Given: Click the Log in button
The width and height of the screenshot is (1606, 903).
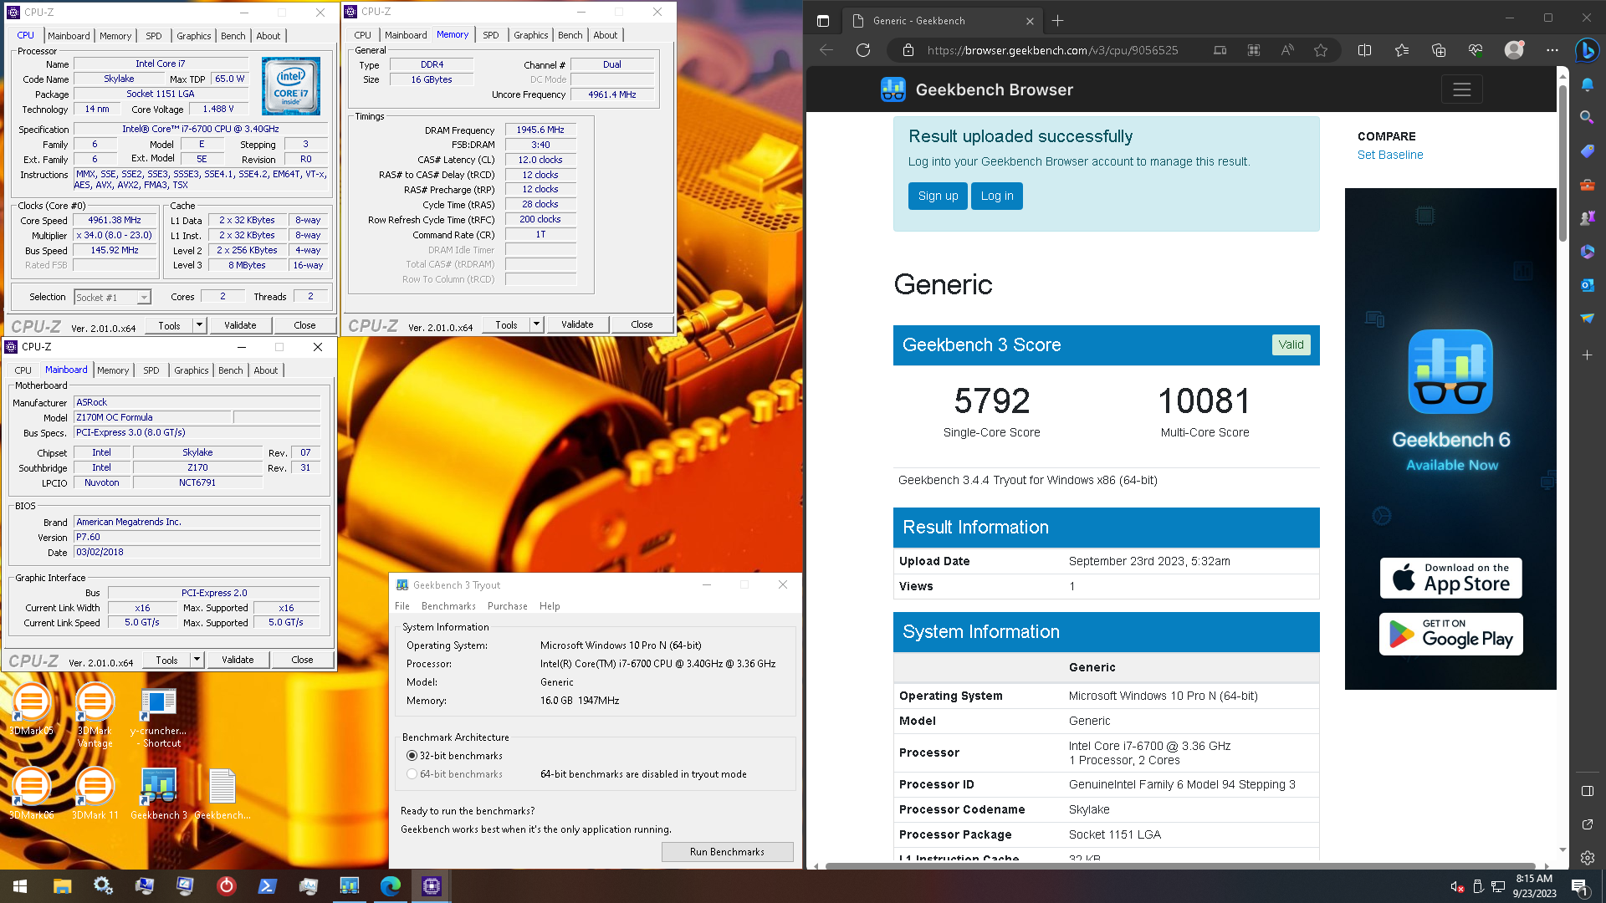Looking at the screenshot, I should [997, 196].
